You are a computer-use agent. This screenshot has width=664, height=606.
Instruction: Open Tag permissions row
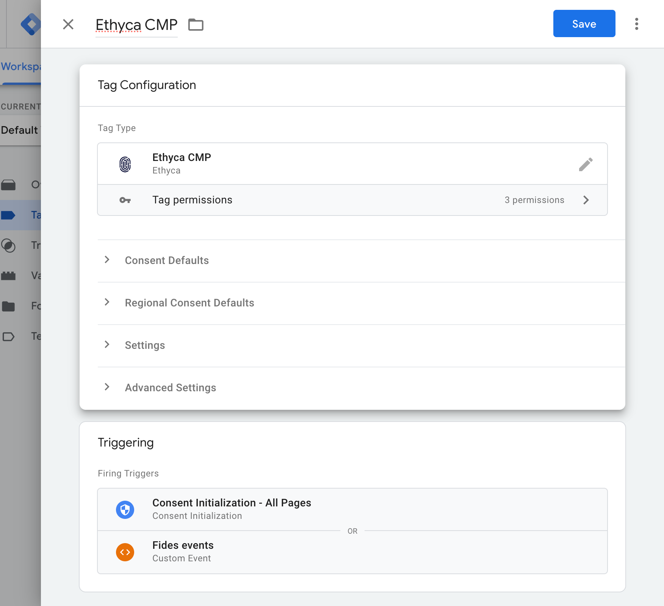(x=352, y=200)
